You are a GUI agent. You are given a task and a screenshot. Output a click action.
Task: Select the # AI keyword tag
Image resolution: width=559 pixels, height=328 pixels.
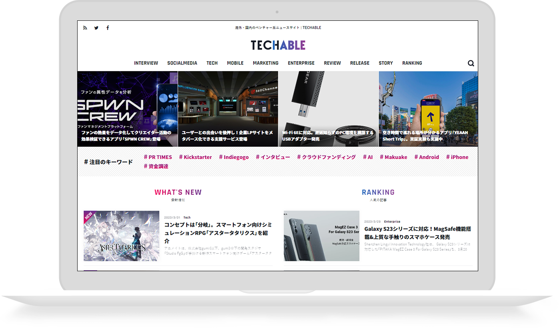click(368, 157)
